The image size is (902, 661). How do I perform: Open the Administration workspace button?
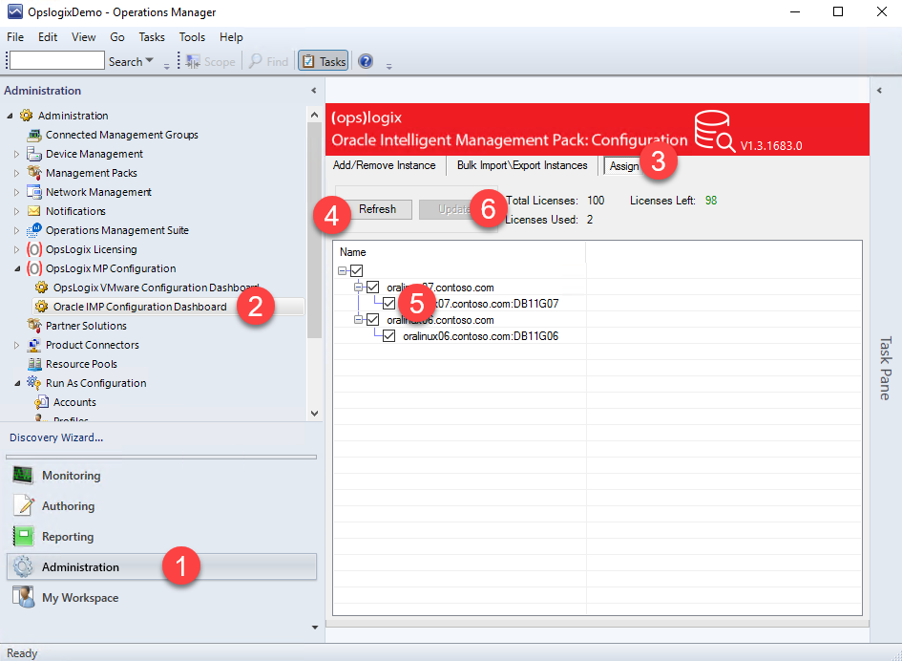tap(161, 566)
